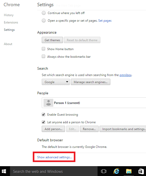Image resolution: width=146 pixels, height=176 pixels.
Task: Click the People section heading
Action: click(43, 93)
